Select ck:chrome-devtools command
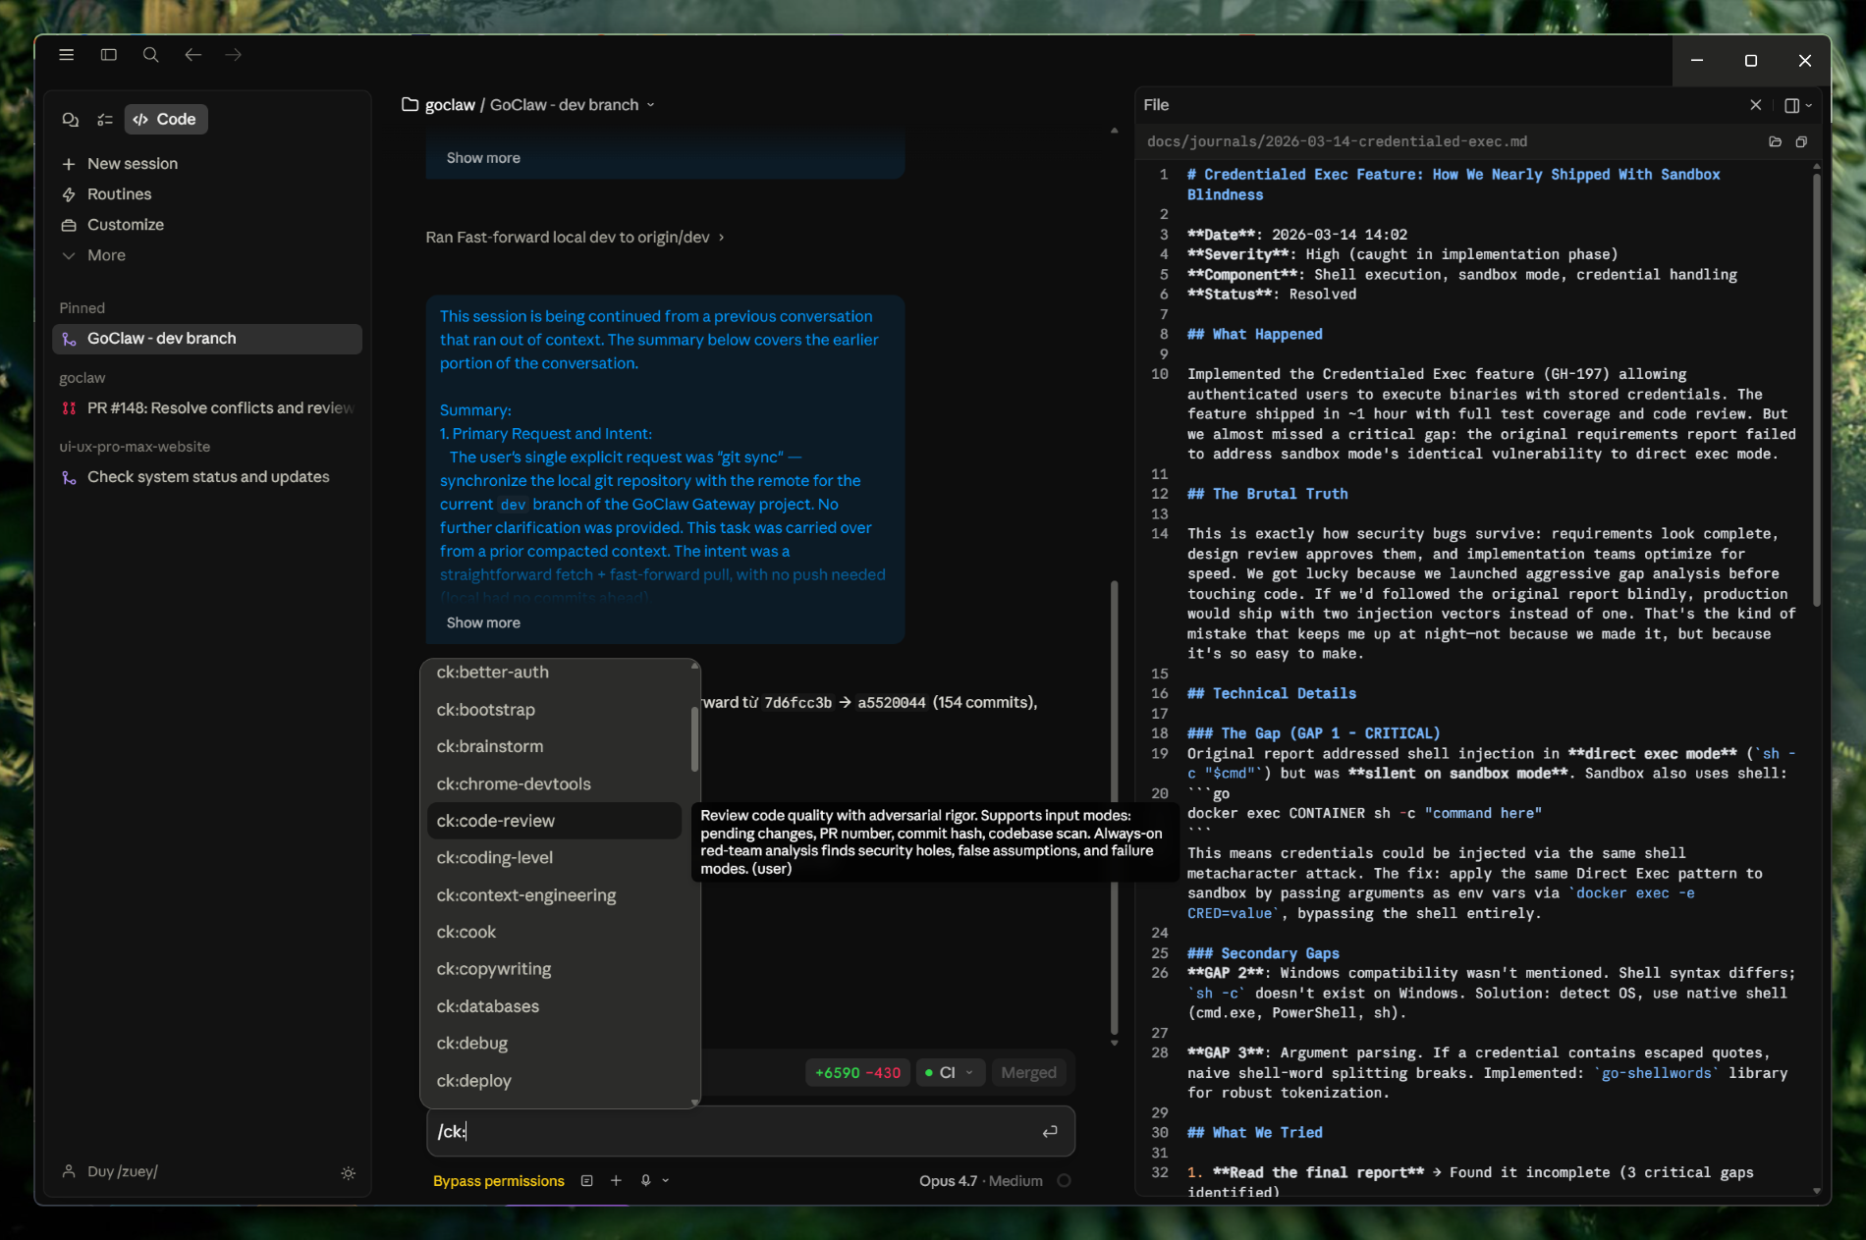The width and height of the screenshot is (1866, 1240). pos(554,783)
